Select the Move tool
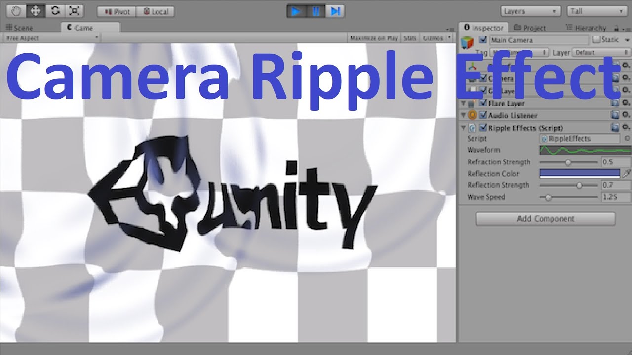This screenshot has width=632, height=355. [x=36, y=11]
